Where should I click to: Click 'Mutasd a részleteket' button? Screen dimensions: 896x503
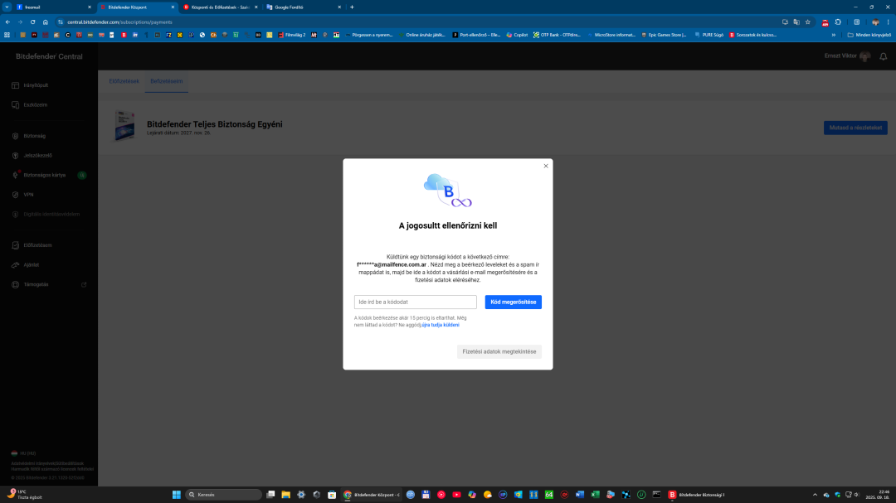(x=855, y=128)
